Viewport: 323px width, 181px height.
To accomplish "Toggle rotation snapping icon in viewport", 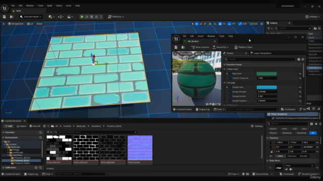I will pos(229,24).
